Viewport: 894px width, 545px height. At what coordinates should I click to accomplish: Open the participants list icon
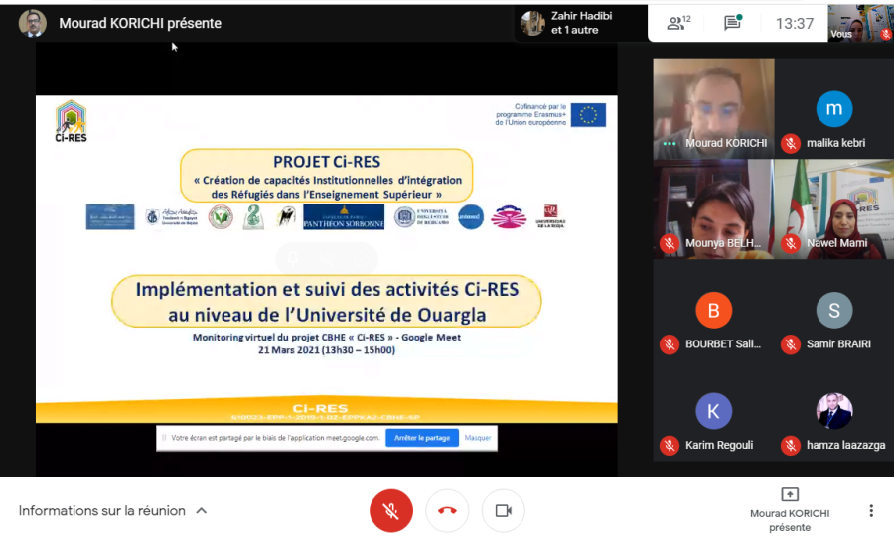click(679, 23)
